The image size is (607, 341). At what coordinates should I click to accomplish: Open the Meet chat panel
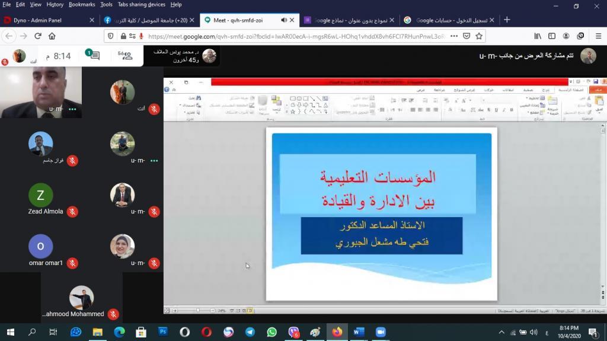coord(94,56)
